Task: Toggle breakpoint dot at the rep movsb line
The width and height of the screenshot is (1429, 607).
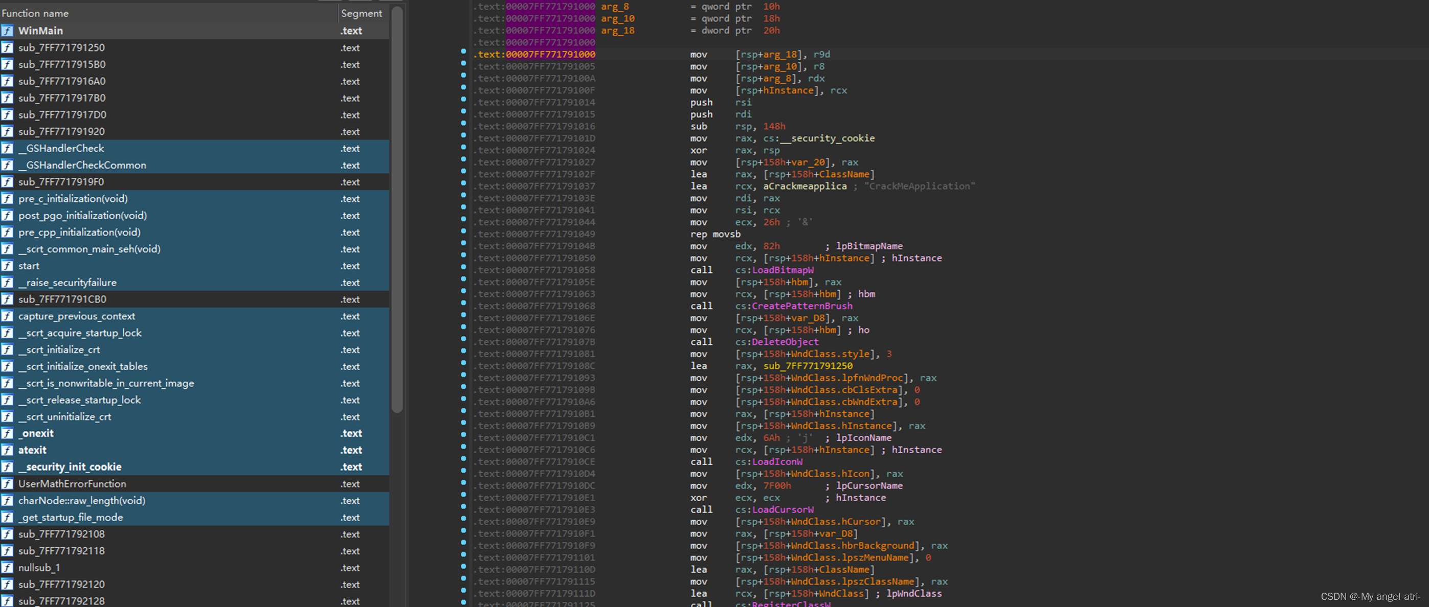Action: click(464, 231)
